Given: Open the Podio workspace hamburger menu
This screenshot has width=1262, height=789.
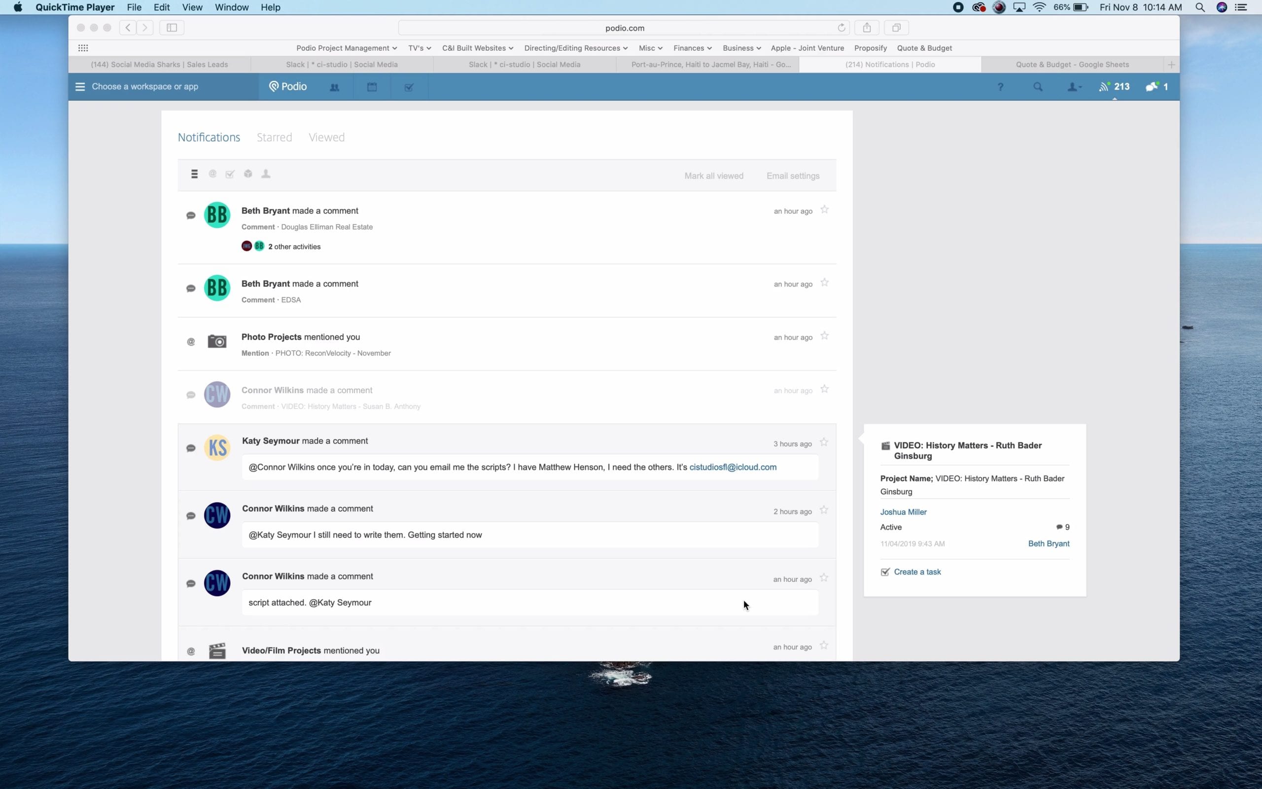Looking at the screenshot, I should pos(80,87).
